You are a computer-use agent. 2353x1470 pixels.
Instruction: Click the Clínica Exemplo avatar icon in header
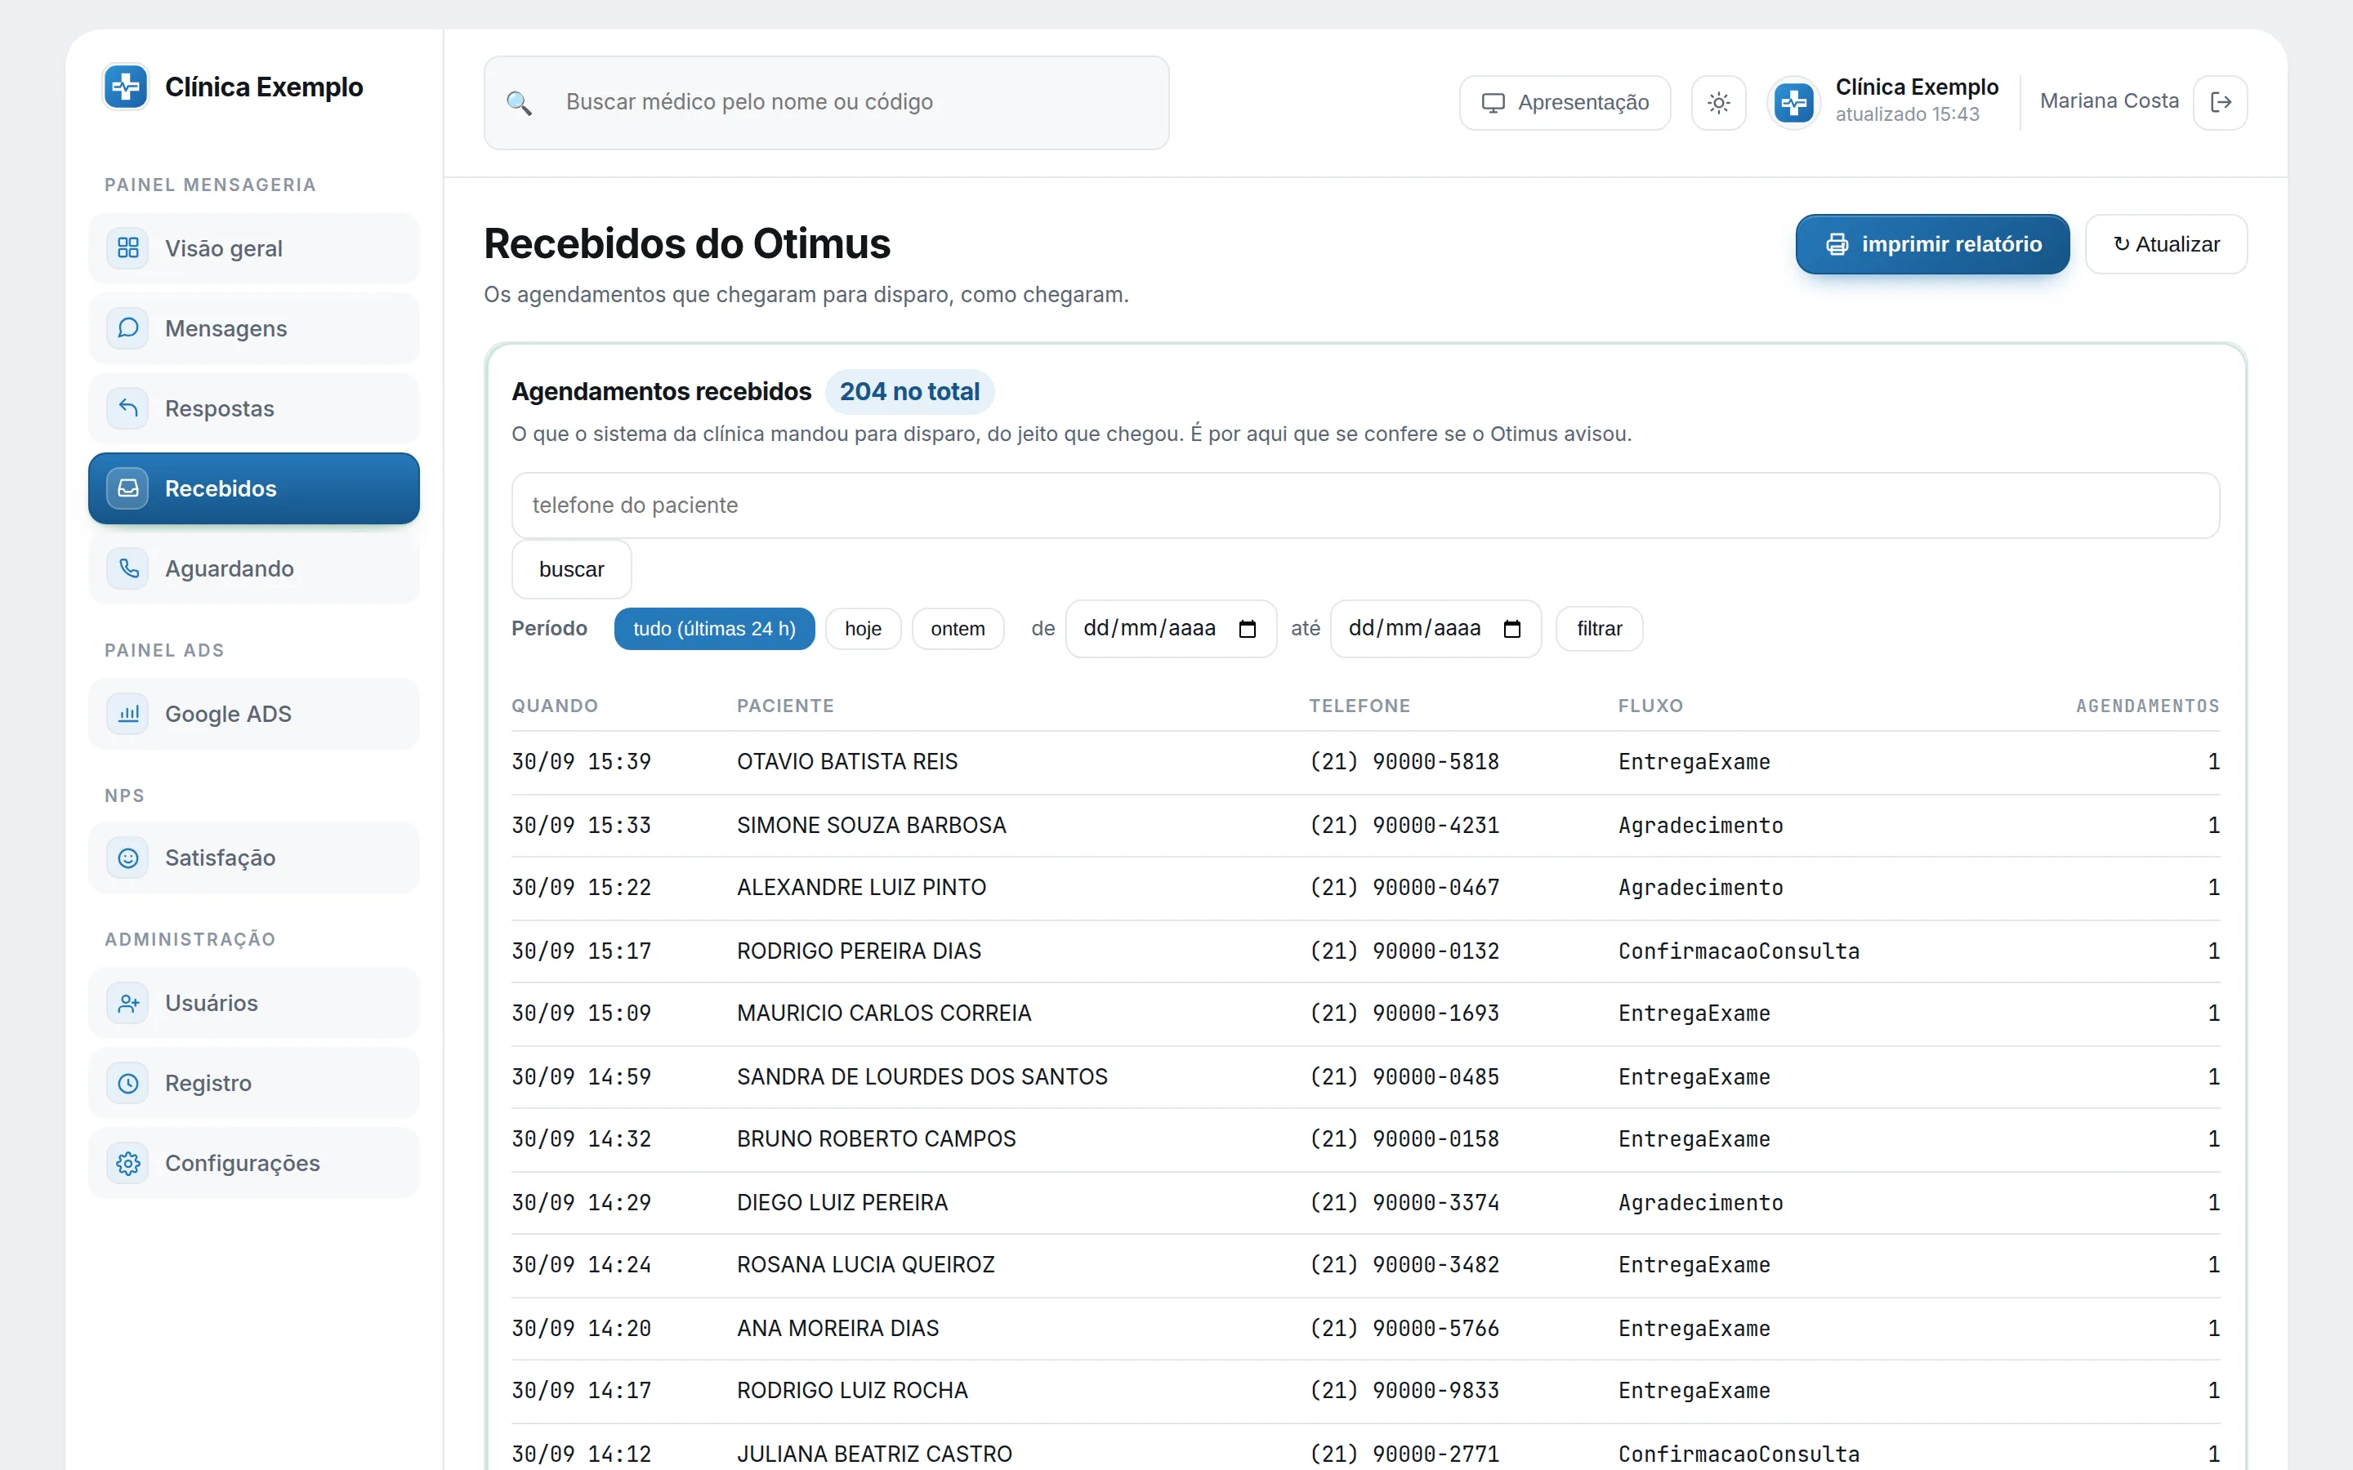(1794, 102)
